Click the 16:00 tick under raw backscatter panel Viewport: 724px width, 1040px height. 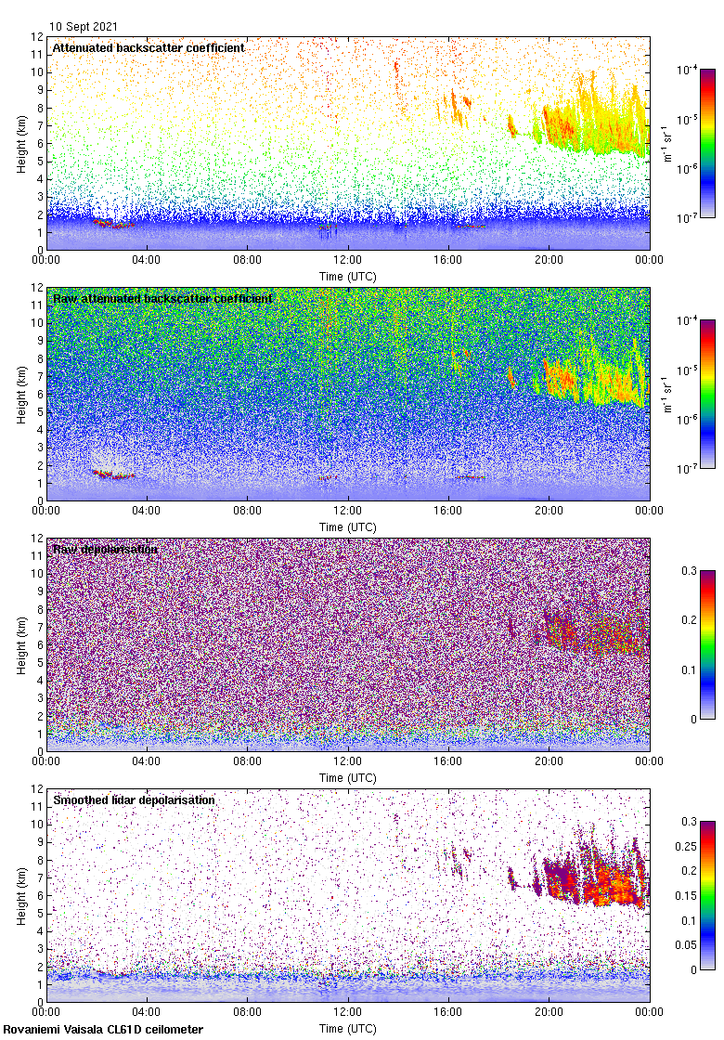pos(448,511)
